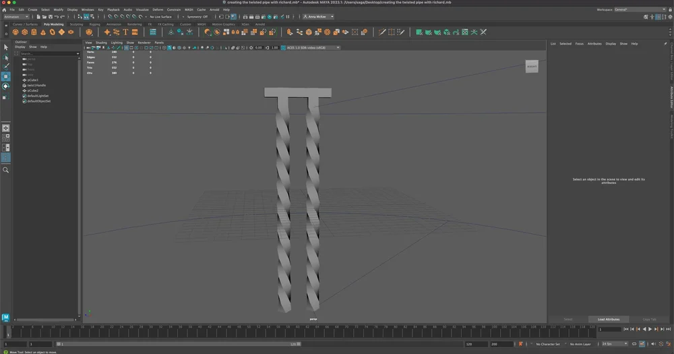674x354 pixels.
Task: Switch to the Sculpting shelf tab
Action: pos(77,24)
